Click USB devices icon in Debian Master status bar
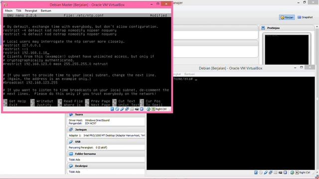 click(x=122, y=109)
